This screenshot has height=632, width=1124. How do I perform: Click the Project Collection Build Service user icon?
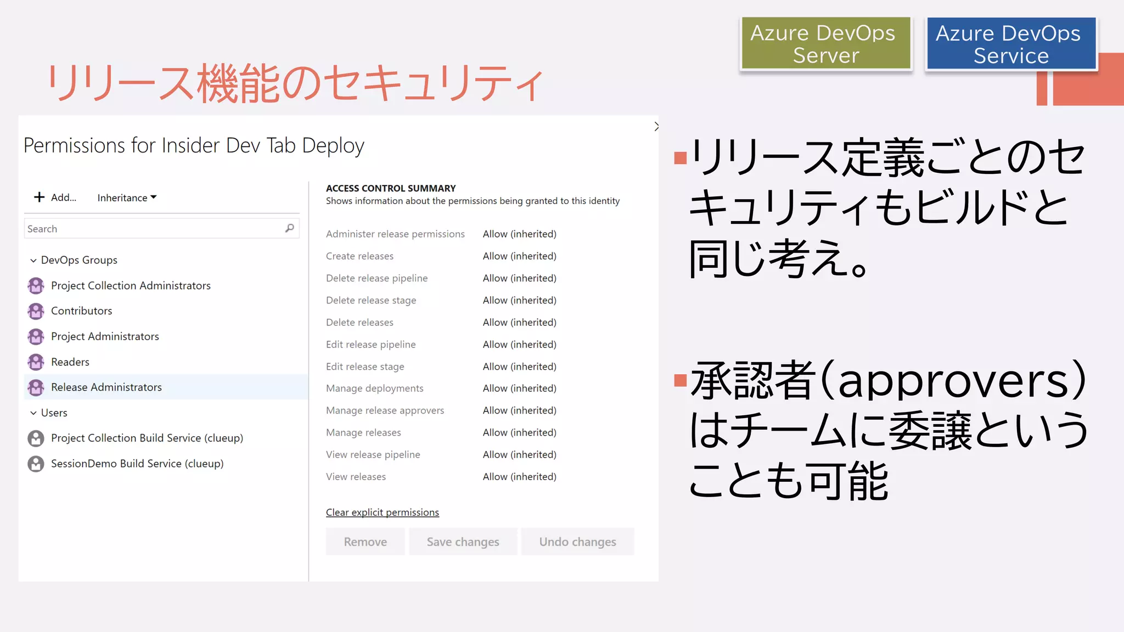click(x=36, y=438)
